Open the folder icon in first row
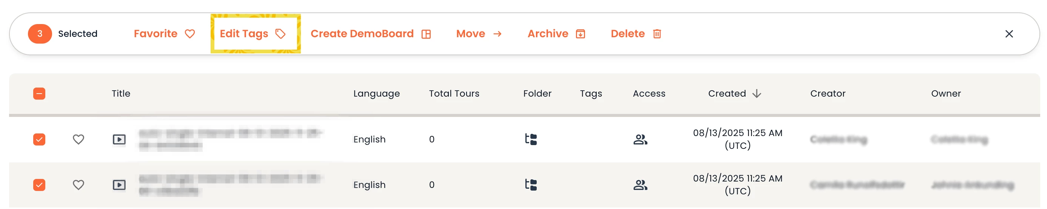Viewport: 1047px width, 209px height. tap(531, 139)
